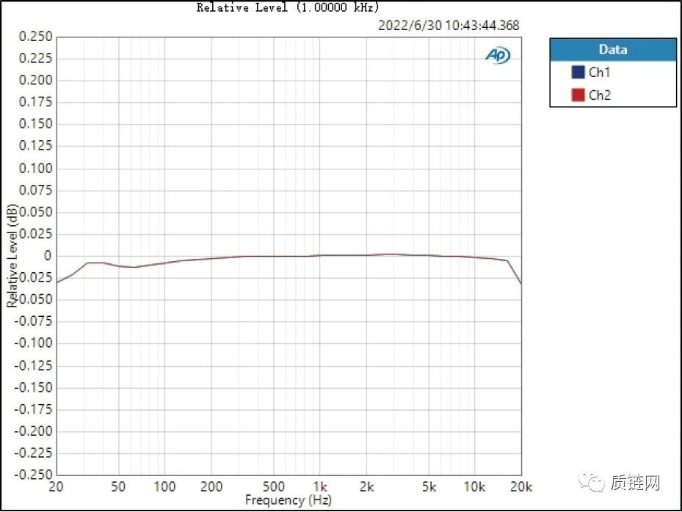
Task: Click the -0.100 y-axis value
Action: (33, 343)
